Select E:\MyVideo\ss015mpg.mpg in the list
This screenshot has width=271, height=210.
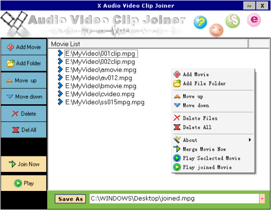105,102
